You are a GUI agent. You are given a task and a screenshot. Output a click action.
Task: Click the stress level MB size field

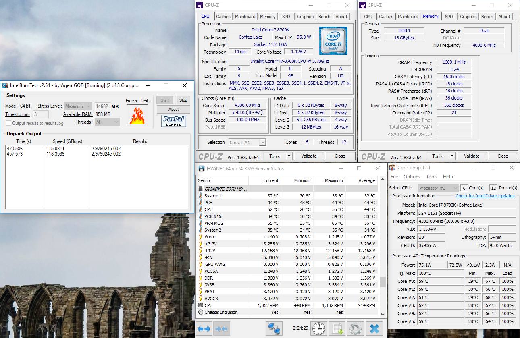click(x=102, y=106)
